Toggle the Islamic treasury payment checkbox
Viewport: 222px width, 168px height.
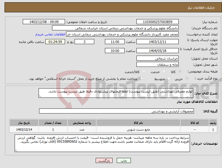click(141, 78)
